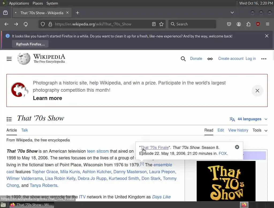Open the Firefox View tab list icon
This screenshot has height=208, width=274.
pos(5,13)
